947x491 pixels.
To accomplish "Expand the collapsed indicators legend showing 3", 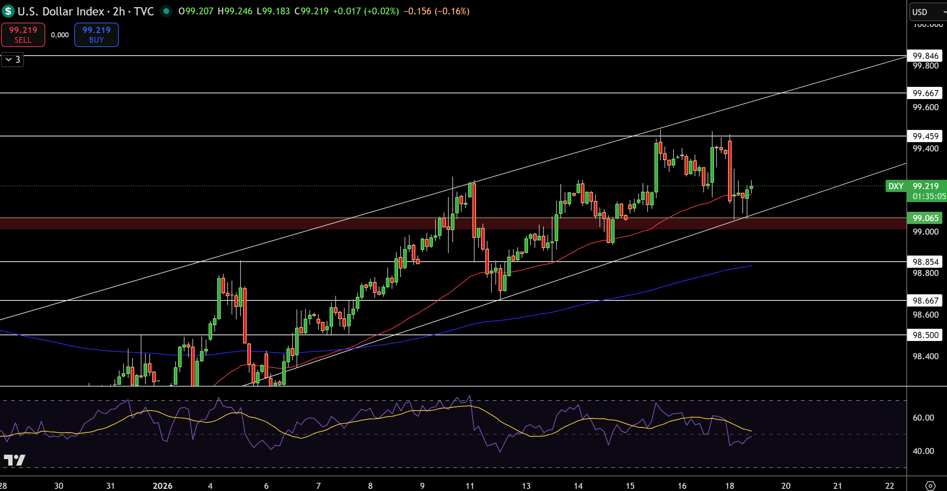I will click(13, 60).
